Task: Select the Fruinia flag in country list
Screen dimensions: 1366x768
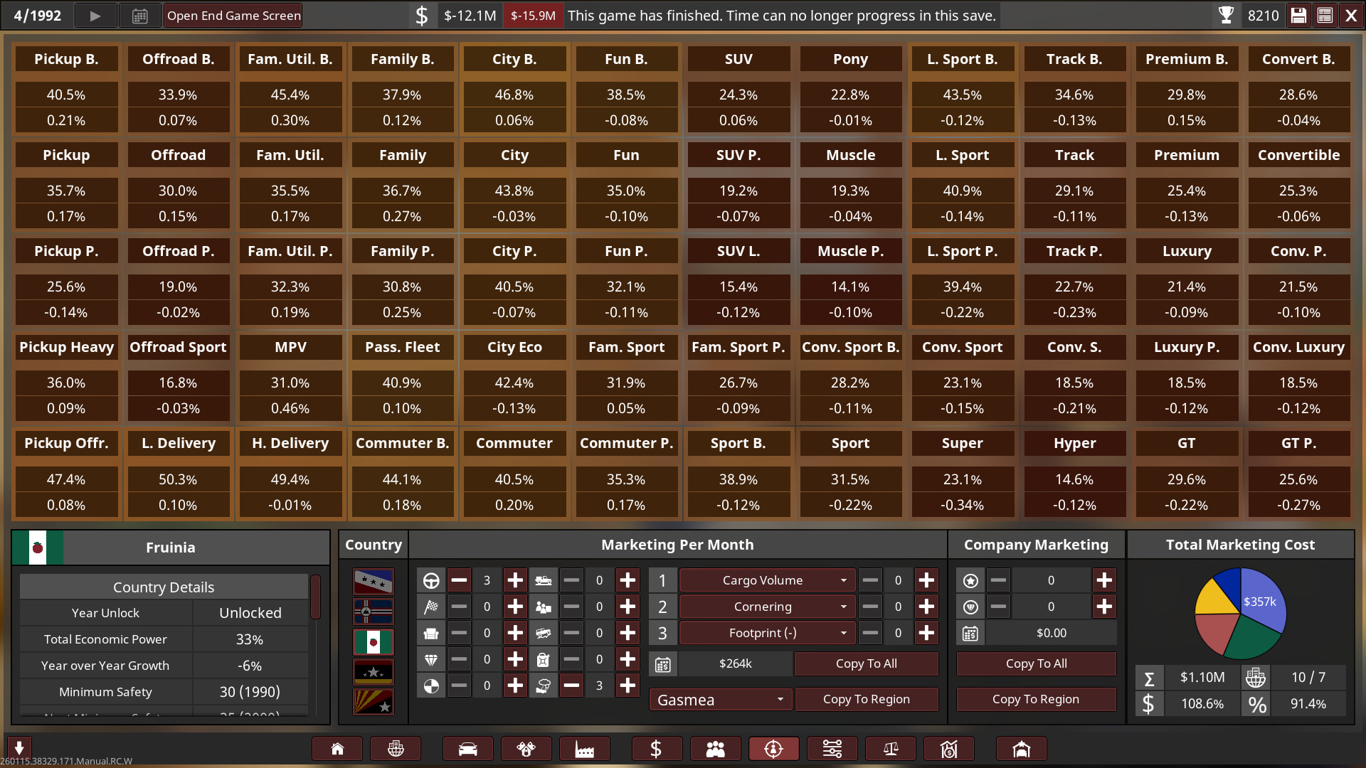Action: pos(373,642)
